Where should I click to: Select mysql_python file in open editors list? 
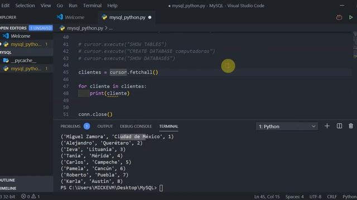pyautogui.click(x=27, y=44)
